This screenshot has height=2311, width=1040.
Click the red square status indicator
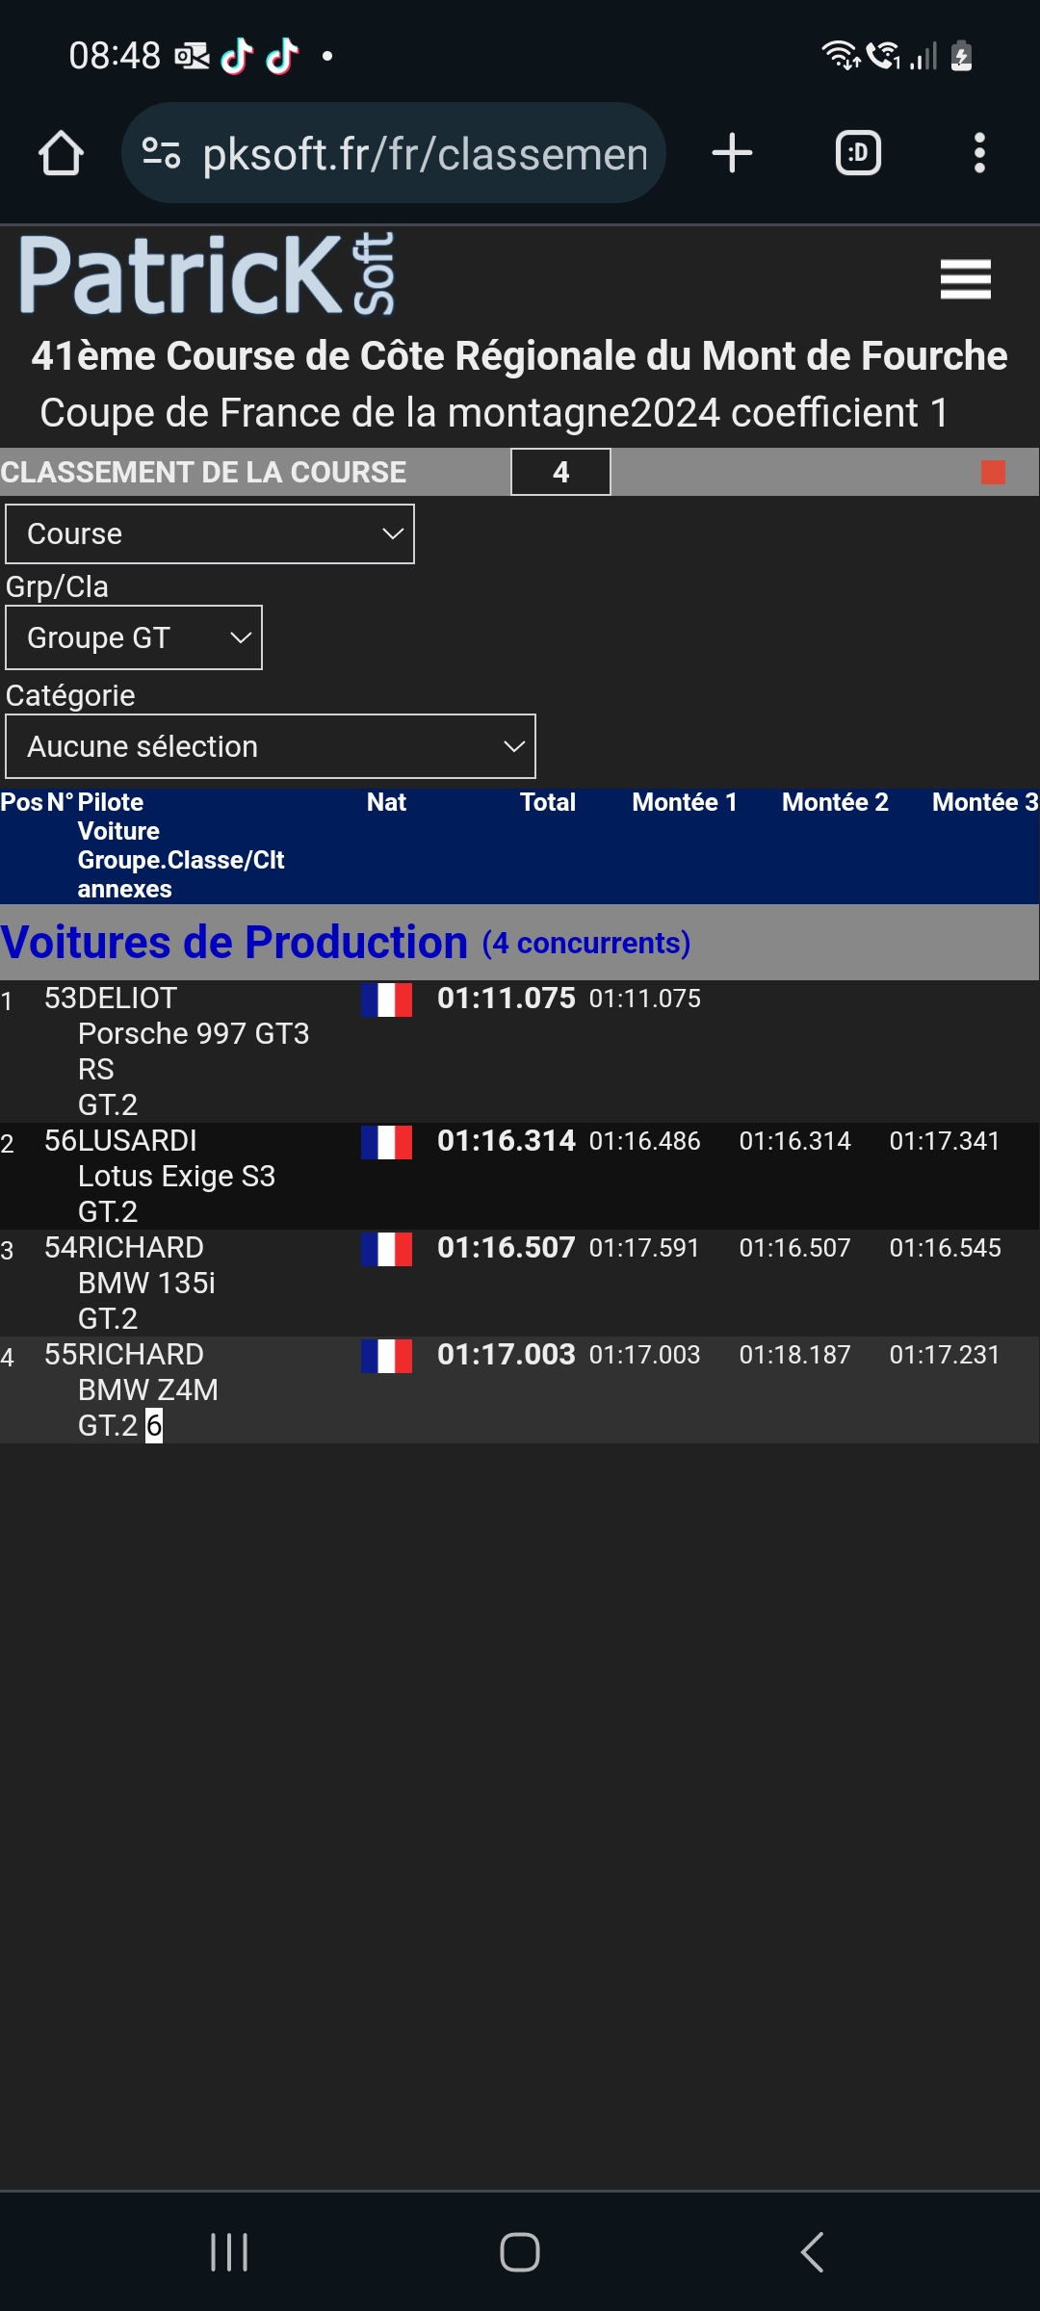coord(993,472)
